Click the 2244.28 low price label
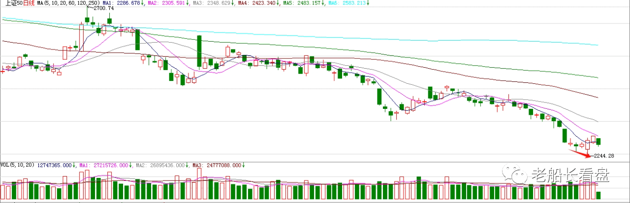 [x=604, y=156]
